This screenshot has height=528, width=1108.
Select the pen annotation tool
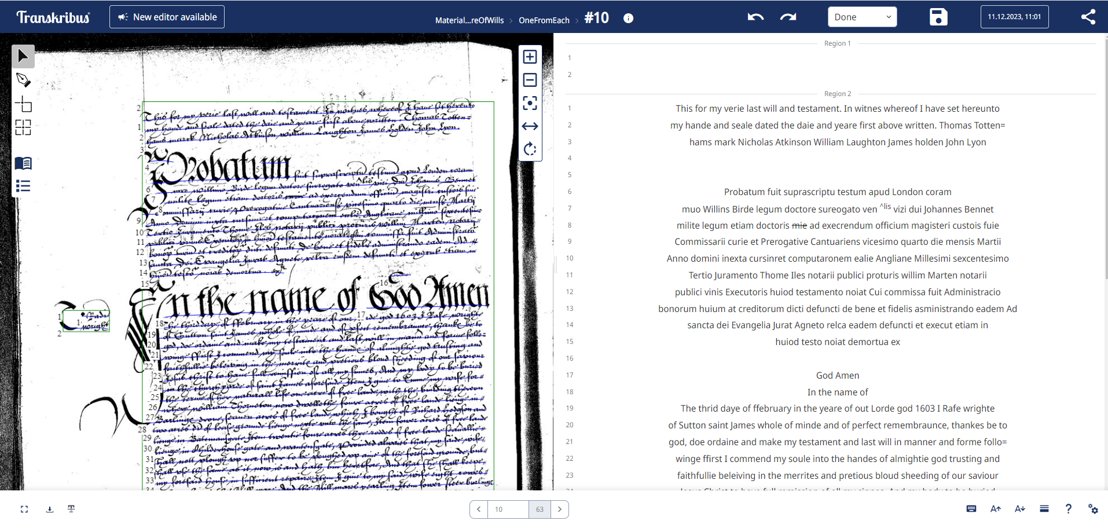pyautogui.click(x=23, y=80)
